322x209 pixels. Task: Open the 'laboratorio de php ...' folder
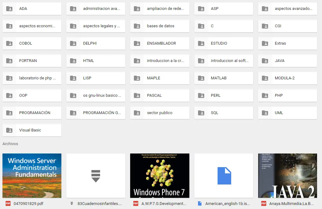point(32,78)
